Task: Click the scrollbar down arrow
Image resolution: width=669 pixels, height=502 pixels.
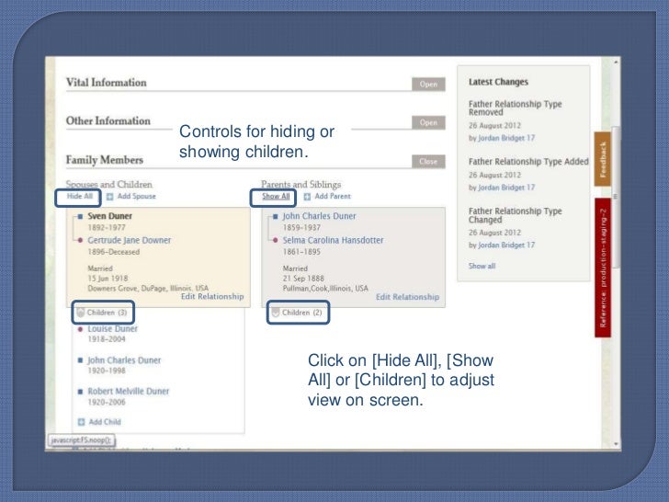Action: [616, 444]
